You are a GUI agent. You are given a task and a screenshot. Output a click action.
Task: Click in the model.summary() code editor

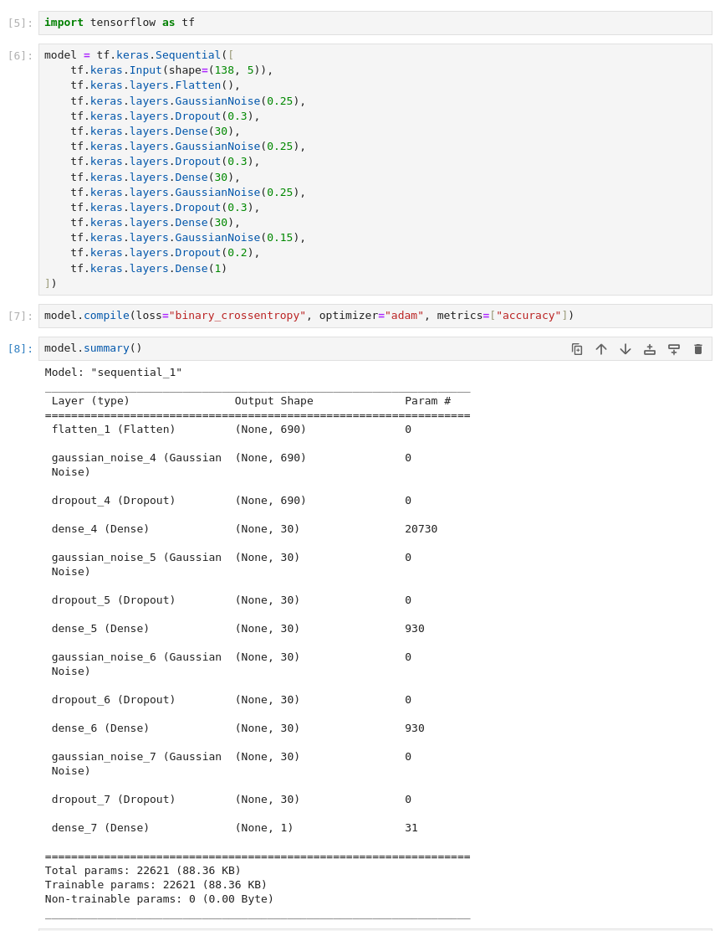(334, 348)
